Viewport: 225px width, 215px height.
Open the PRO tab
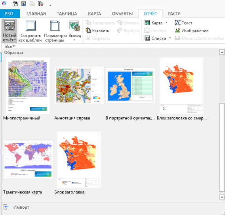(x=10, y=13)
